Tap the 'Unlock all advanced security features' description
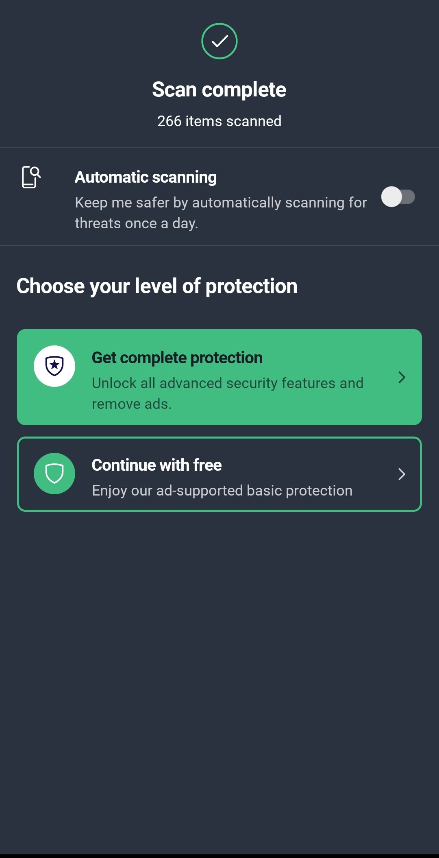Viewport: 439px width, 858px height. 228,393
